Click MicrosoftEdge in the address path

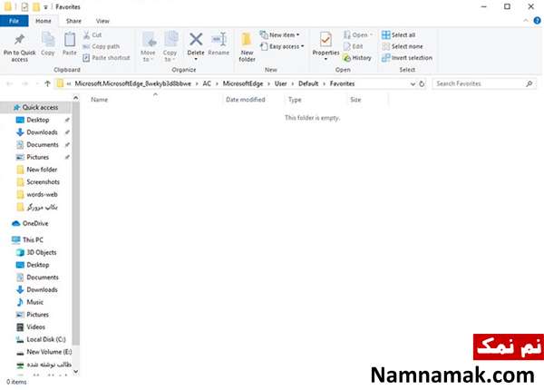tap(243, 83)
